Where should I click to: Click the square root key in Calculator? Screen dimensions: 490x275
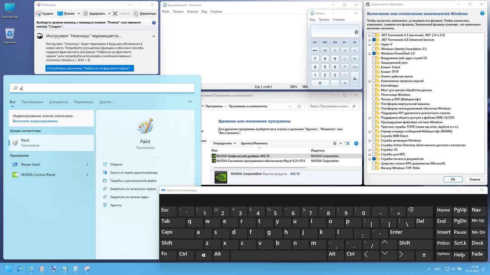[x=355, y=50]
